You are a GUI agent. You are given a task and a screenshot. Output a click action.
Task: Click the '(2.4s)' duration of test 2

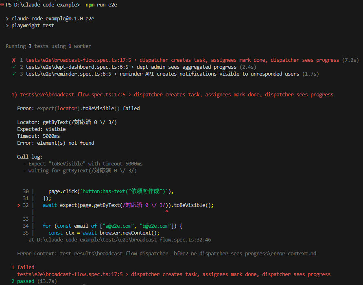248,67
